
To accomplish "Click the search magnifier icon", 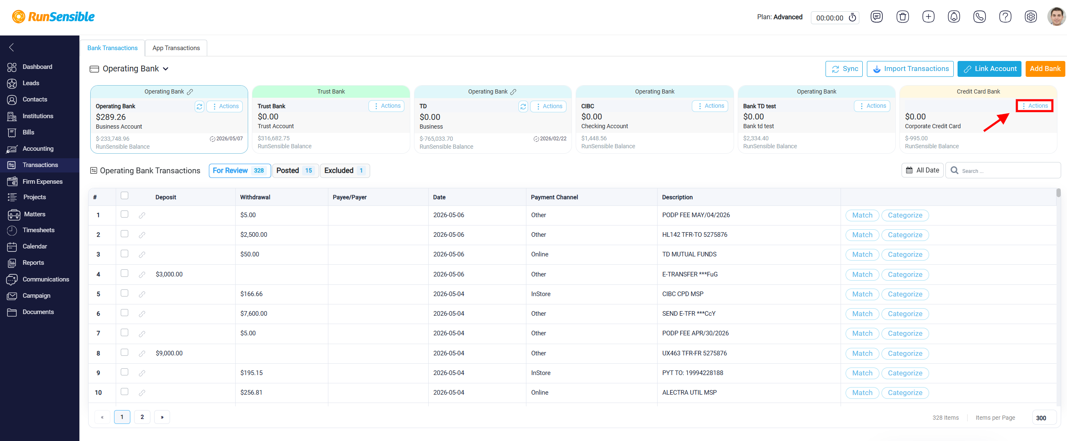I will 955,170.
